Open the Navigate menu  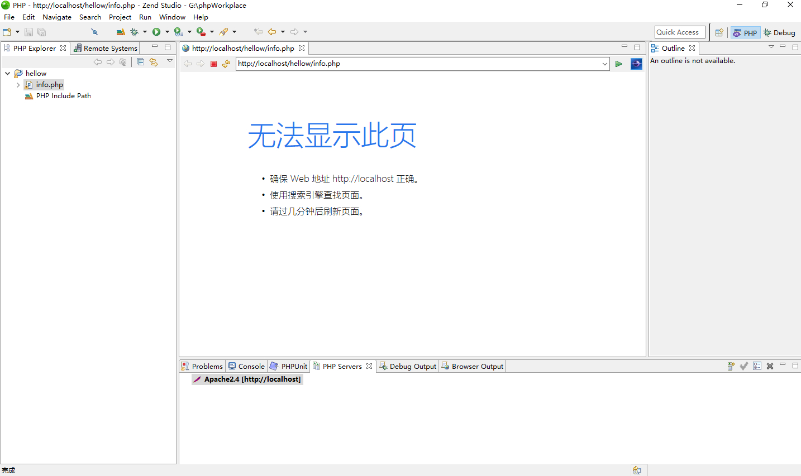click(57, 17)
